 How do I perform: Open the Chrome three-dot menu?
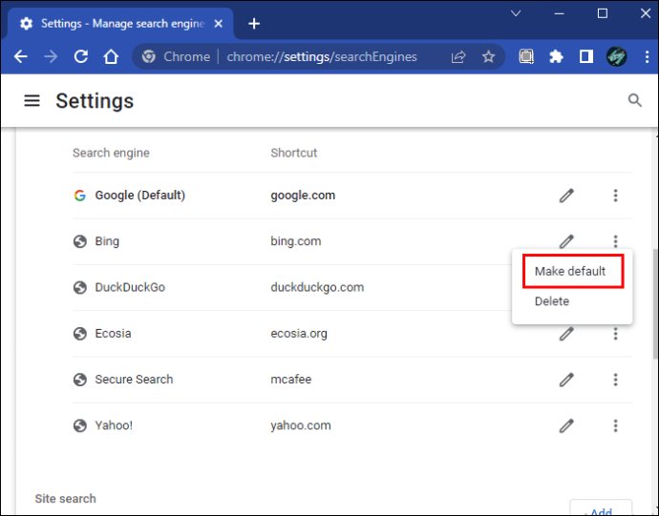[647, 56]
